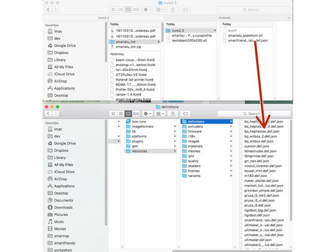The image size is (336, 252).
Task: Open Arrange dropdown in cura2.3 window
Action: tap(160, 10)
